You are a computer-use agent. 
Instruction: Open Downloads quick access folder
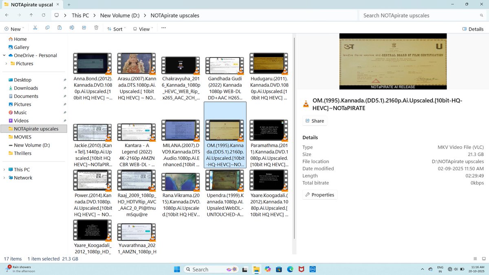[x=22, y=88]
